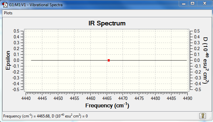
Task: Click the spectrum baseline near 4485
Action: pyautogui.click(x=171, y=60)
